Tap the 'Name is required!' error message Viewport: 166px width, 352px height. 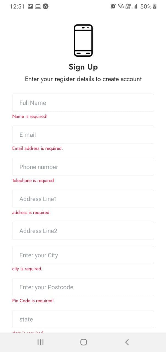[30, 116]
